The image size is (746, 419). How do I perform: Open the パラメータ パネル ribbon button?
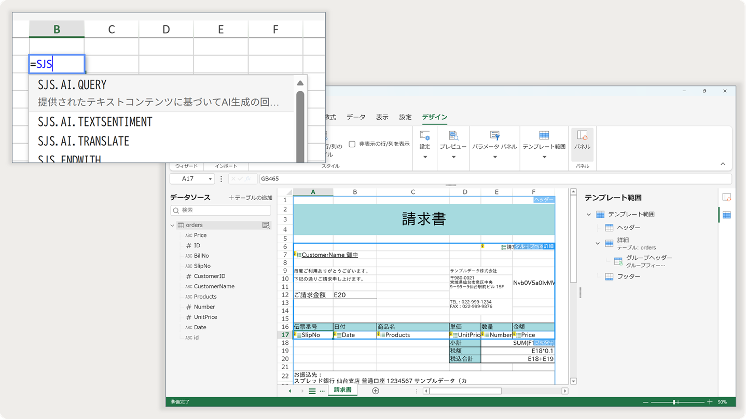(494, 141)
